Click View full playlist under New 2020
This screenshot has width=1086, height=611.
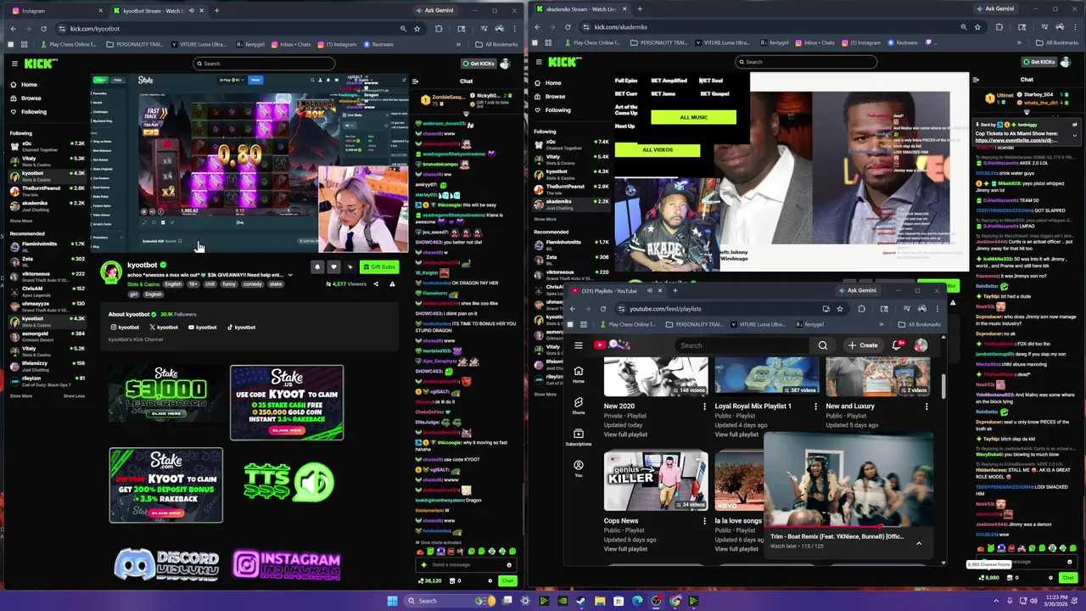click(x=625, y=434)
